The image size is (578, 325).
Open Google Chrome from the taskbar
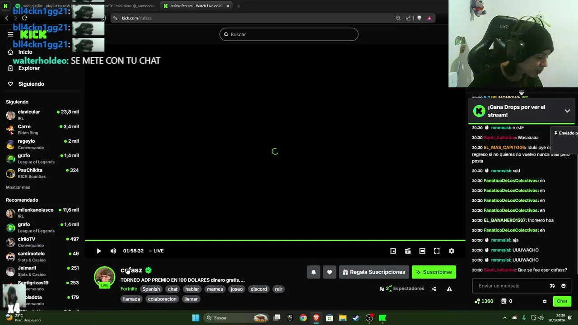[x=303, y=318]
